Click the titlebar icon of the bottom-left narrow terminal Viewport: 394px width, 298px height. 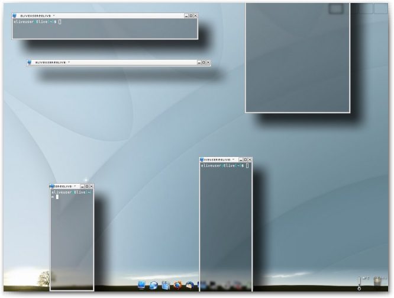click(53, 186)
